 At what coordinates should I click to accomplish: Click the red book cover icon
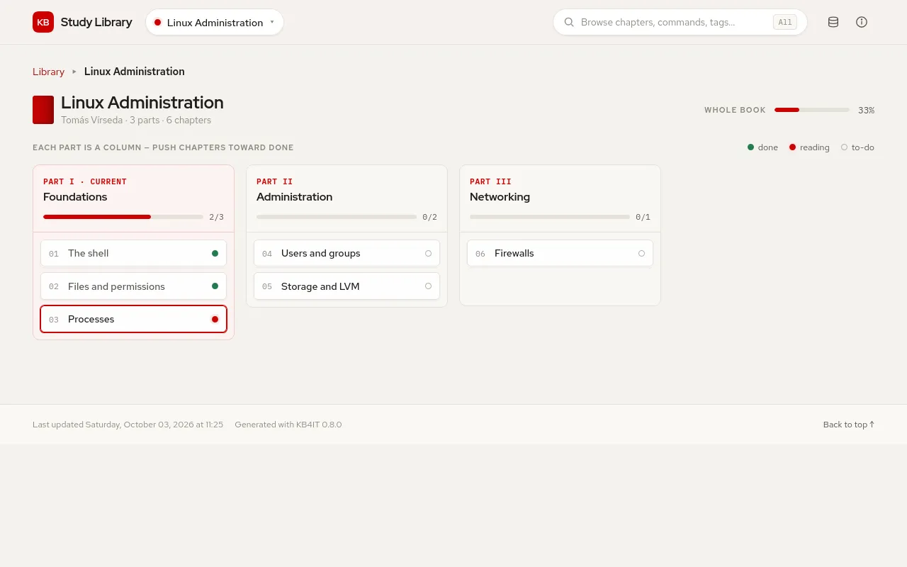43,110
